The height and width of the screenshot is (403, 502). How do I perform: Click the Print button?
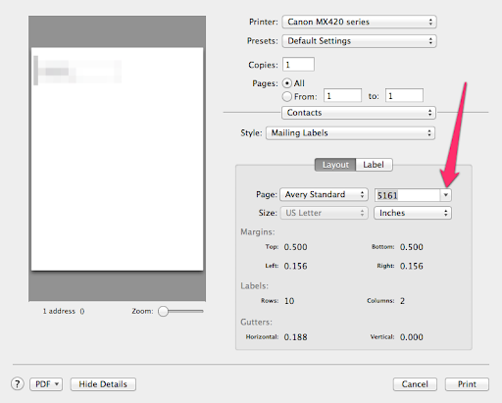[467, 384]
